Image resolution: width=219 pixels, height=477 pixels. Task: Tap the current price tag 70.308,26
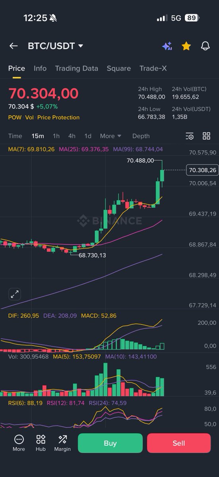[202, 170]
